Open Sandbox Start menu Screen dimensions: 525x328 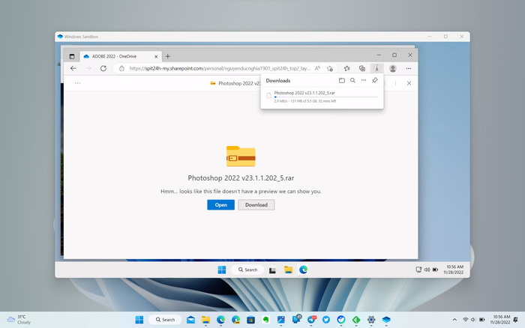pyautogui.click(x=222, y=270)
